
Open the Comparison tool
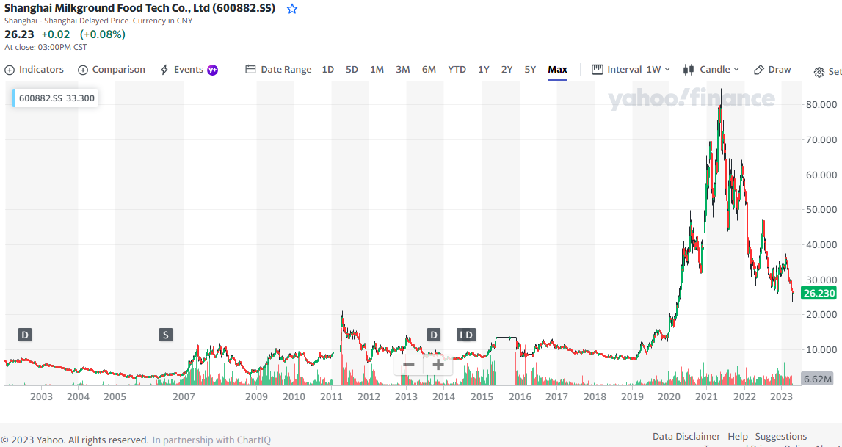click(x=111, y=69)
